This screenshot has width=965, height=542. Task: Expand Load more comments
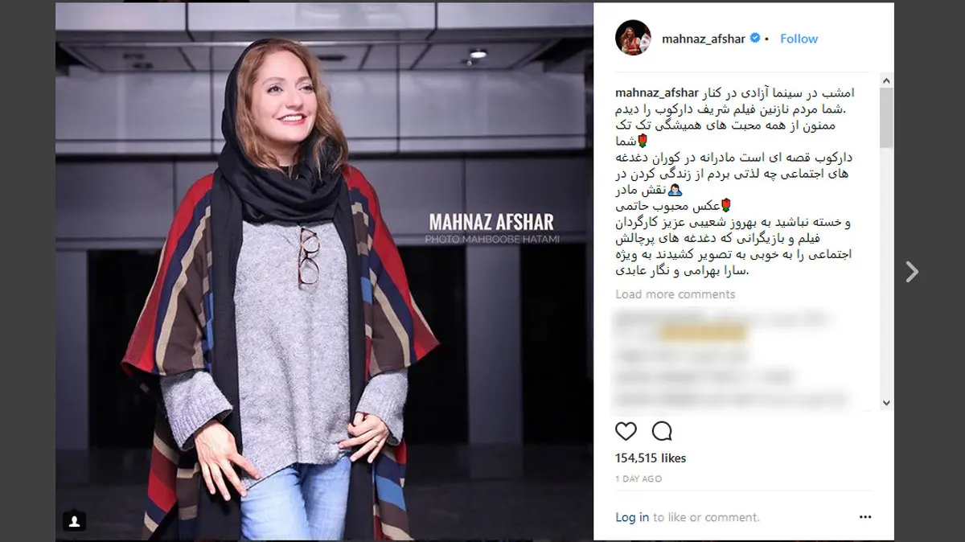pyautogui.click(x=675, y=294)
